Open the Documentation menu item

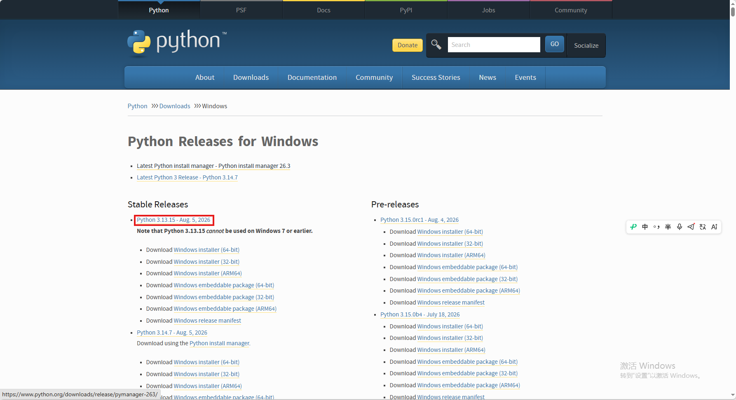point(312,77)
